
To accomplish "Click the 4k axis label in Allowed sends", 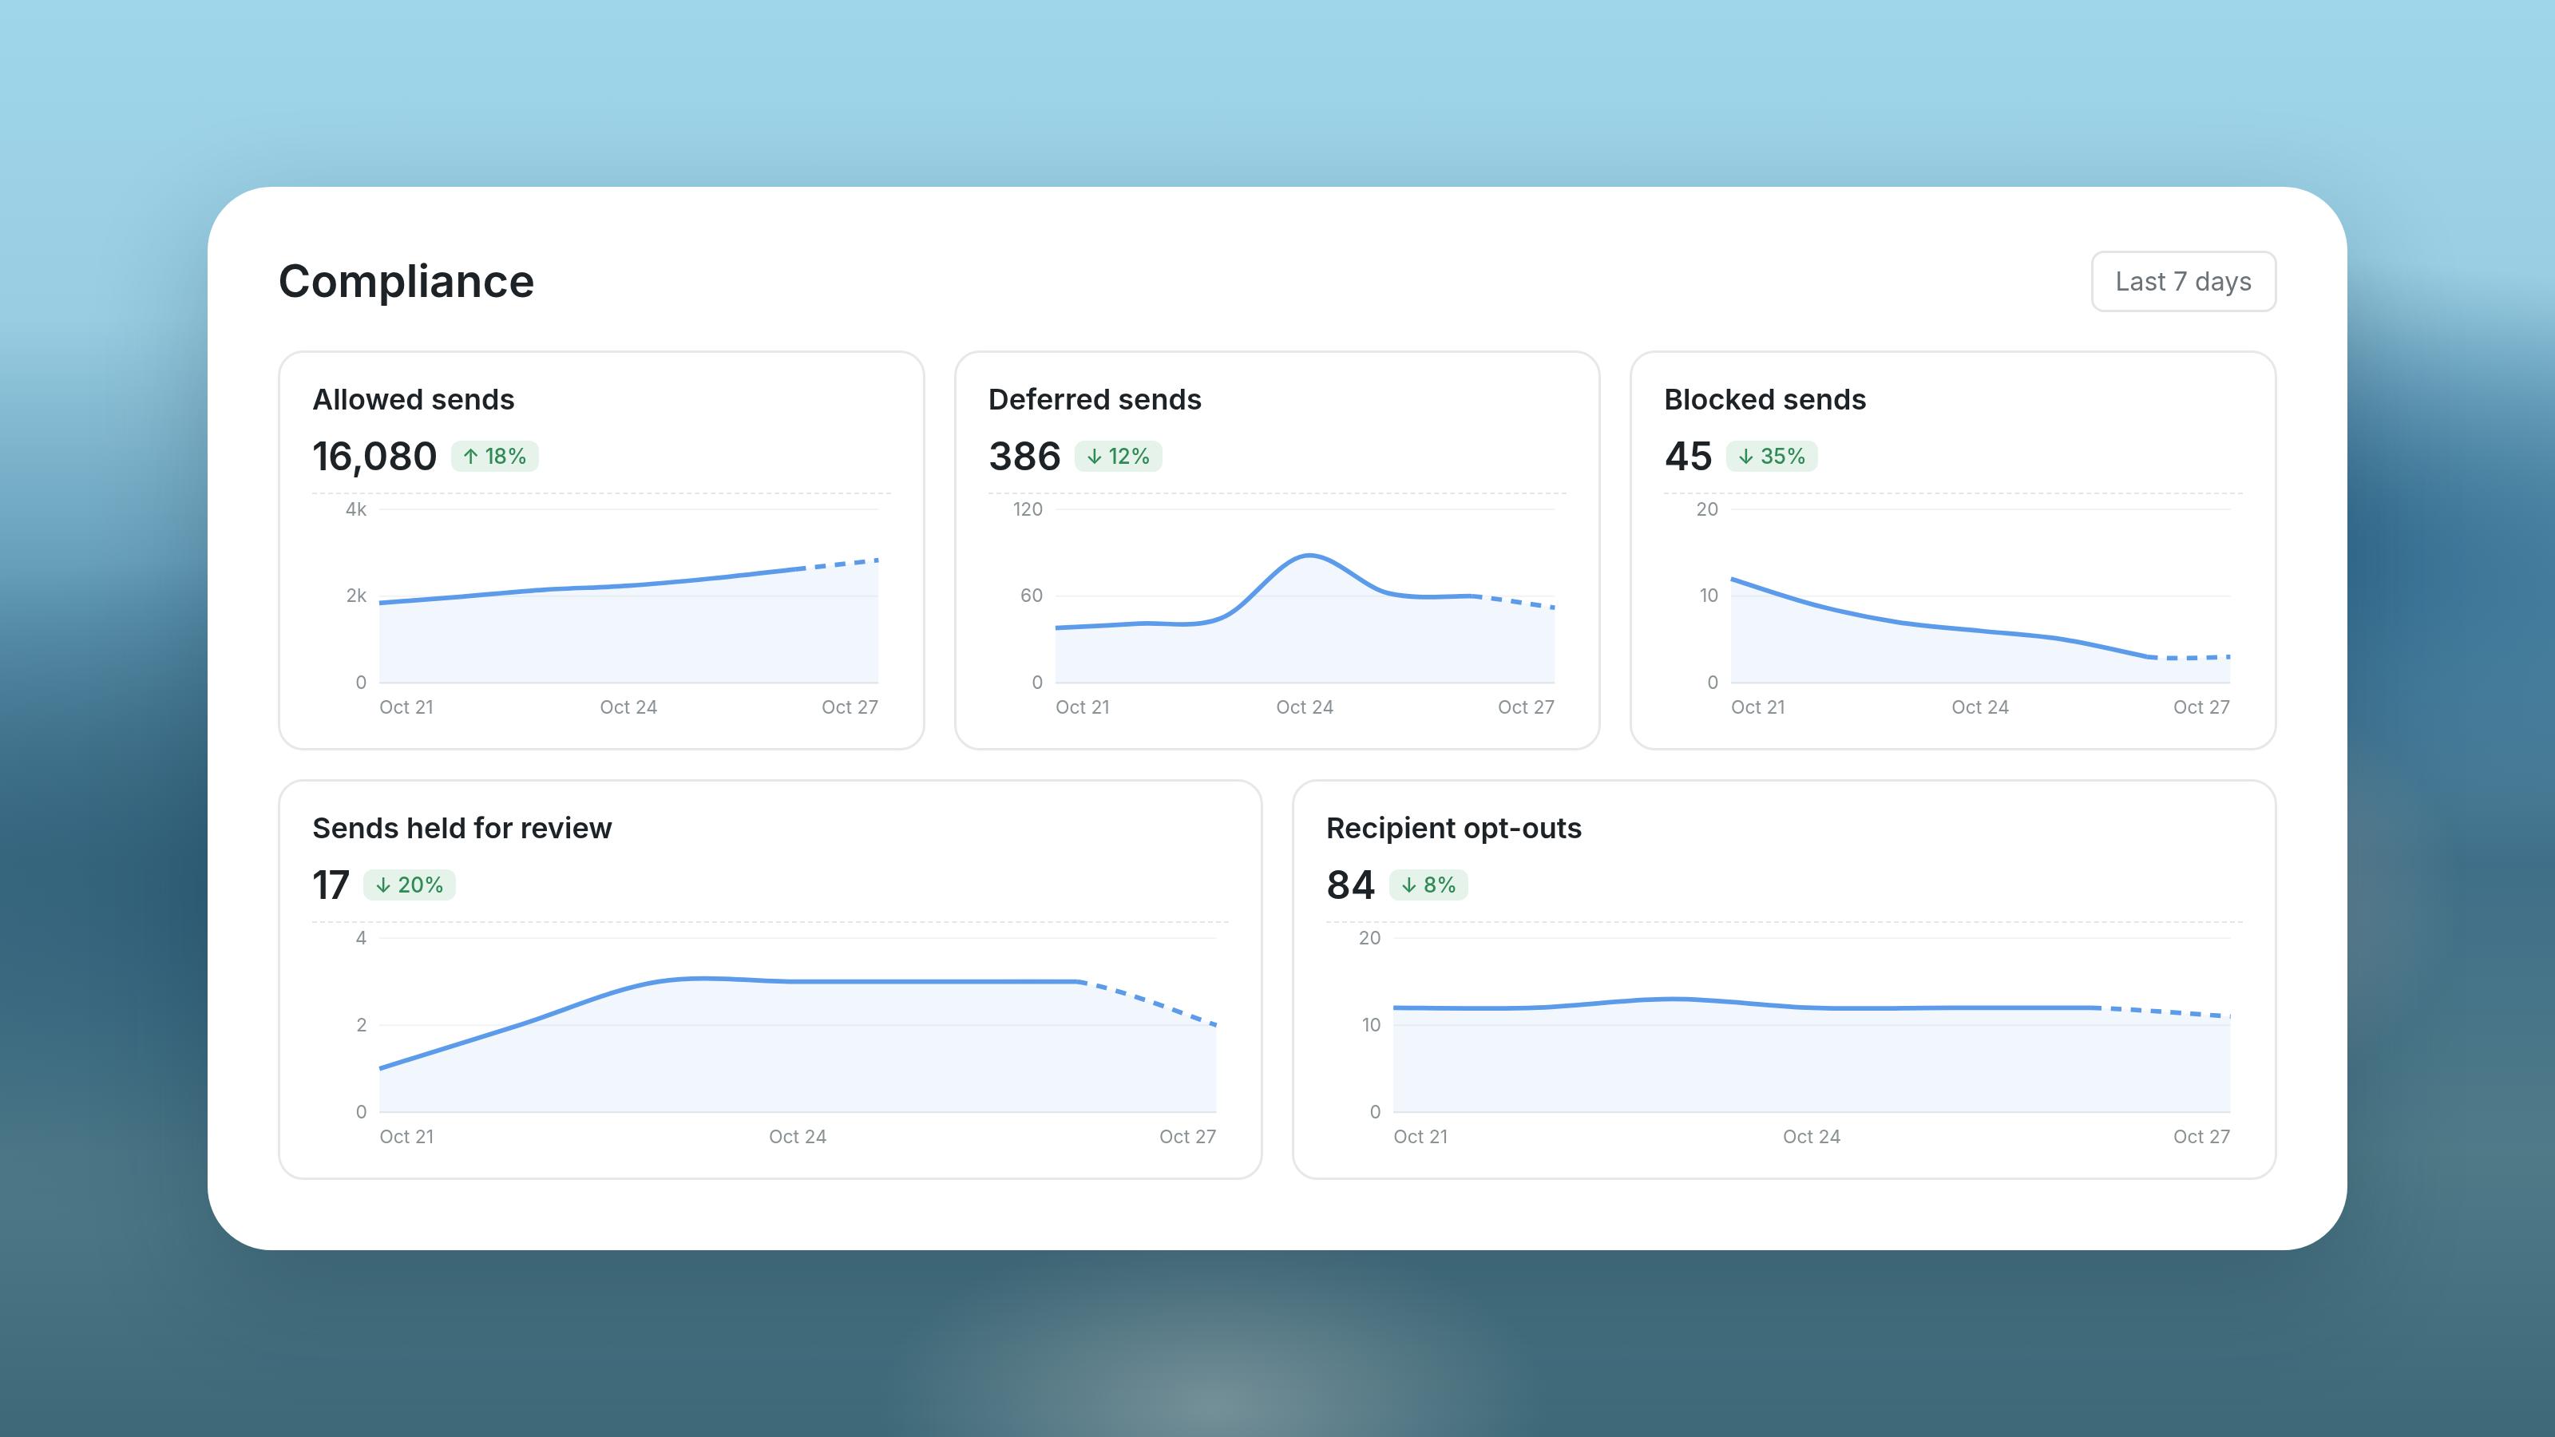I will pyautogui.click(x=356, y=510).
